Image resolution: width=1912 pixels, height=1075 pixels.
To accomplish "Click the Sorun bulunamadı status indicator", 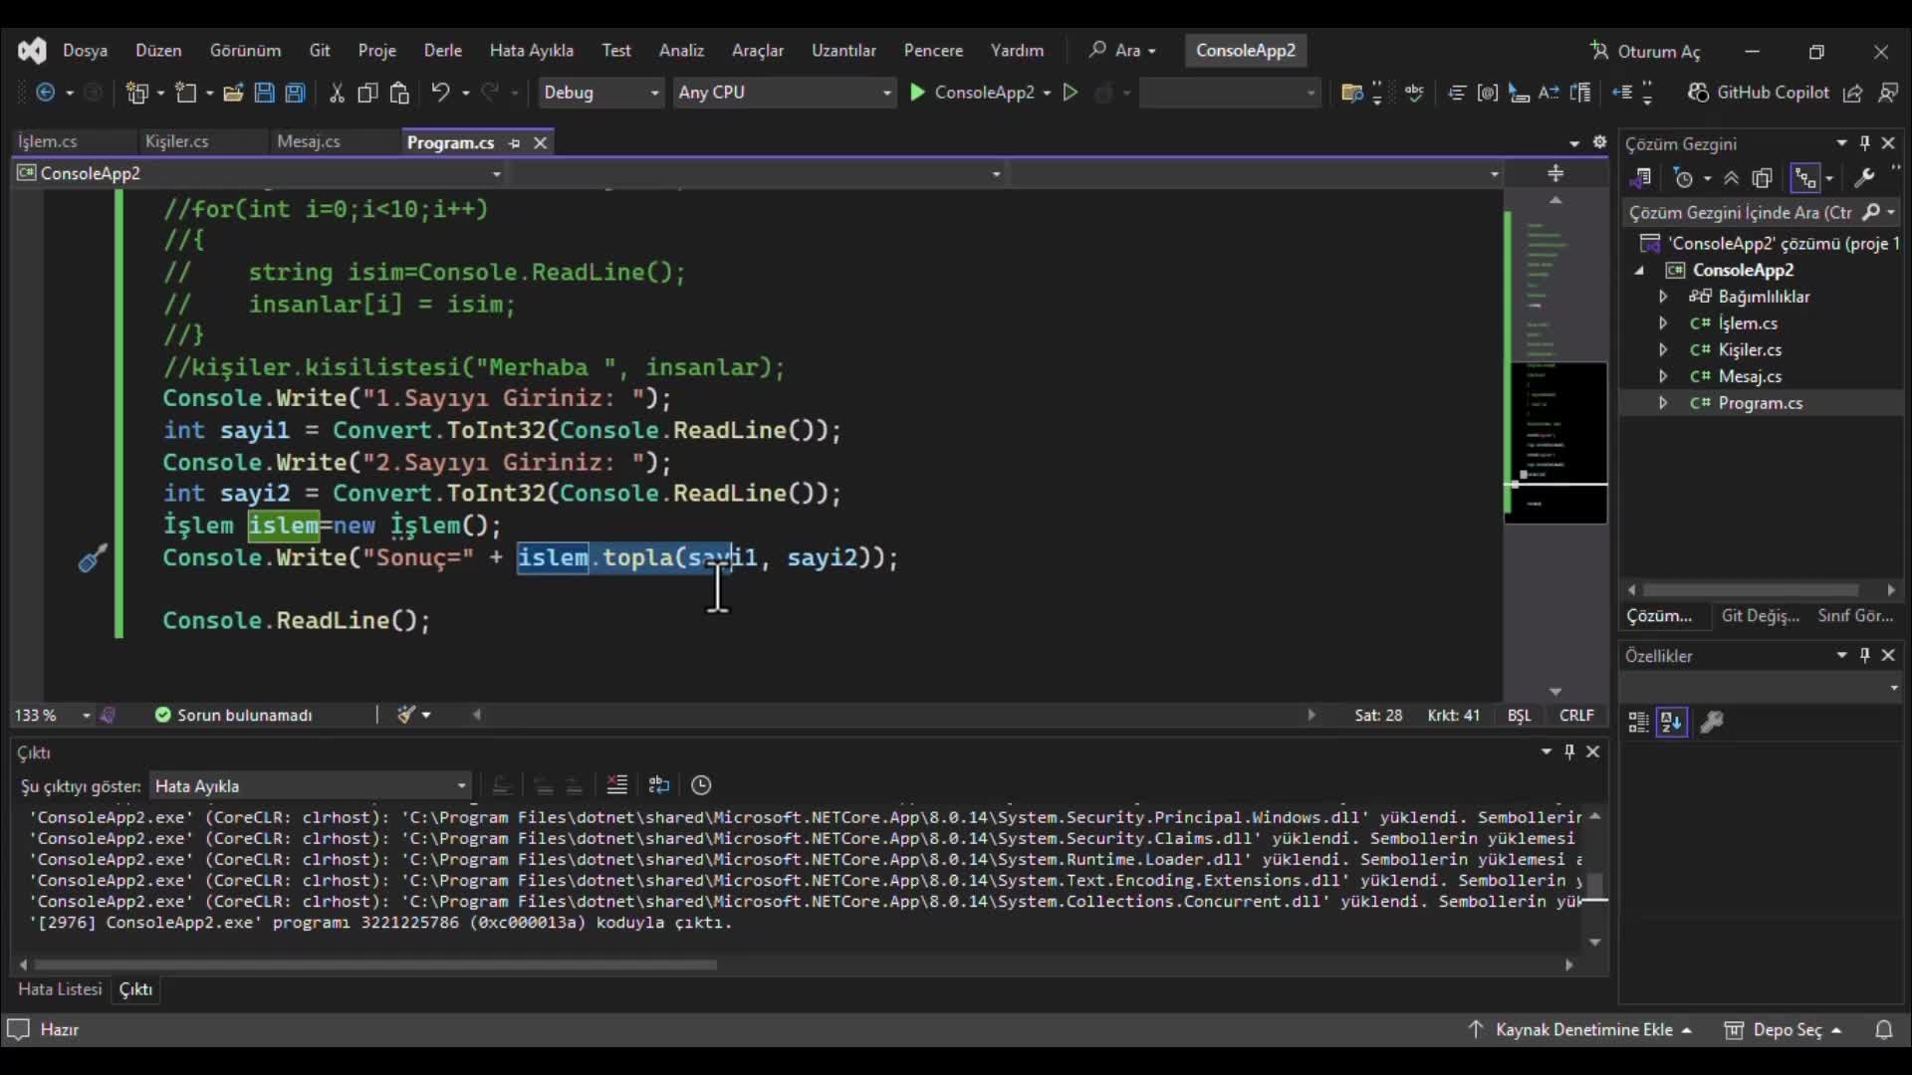I will point(233,715).
